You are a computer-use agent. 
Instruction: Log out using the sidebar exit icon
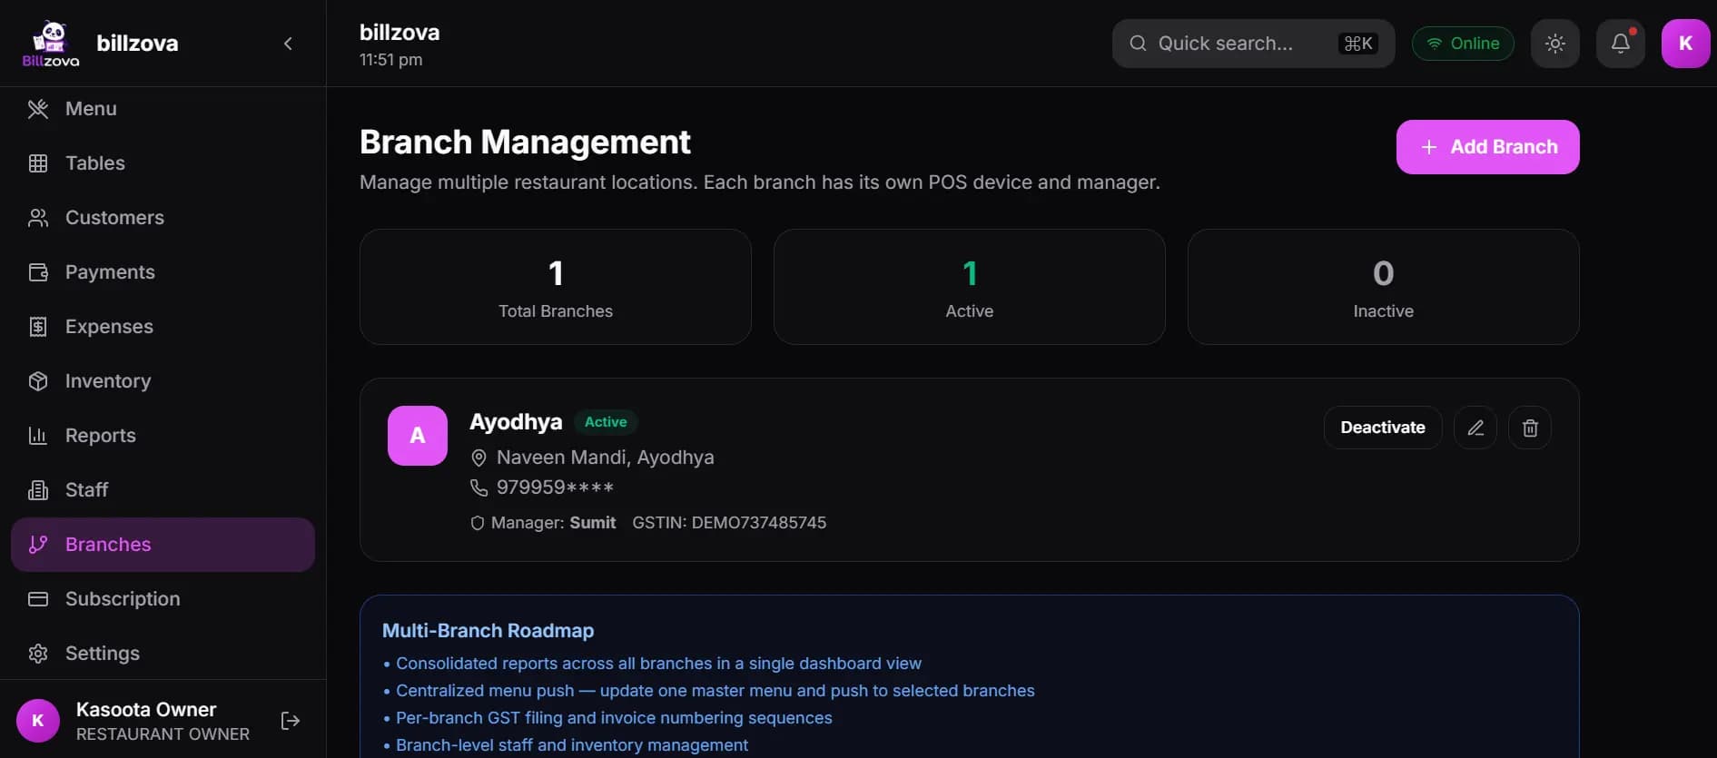[291, 721]
